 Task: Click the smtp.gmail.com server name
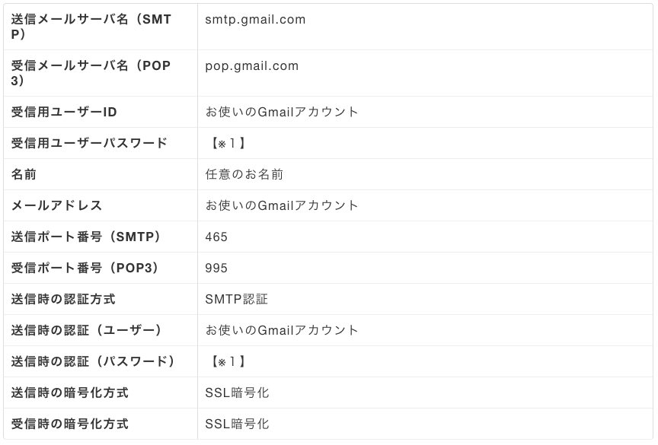pyautogui.click(x=255, y=20)
